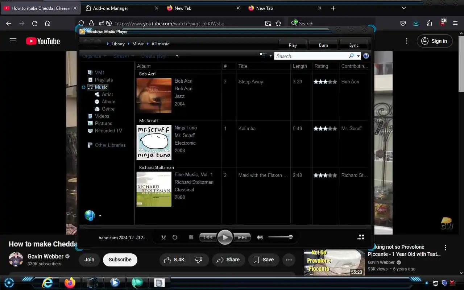Click the Bob Acri album cover
Image resolution: width=464 pixels, height=290 pixels.
click(154, 96)
